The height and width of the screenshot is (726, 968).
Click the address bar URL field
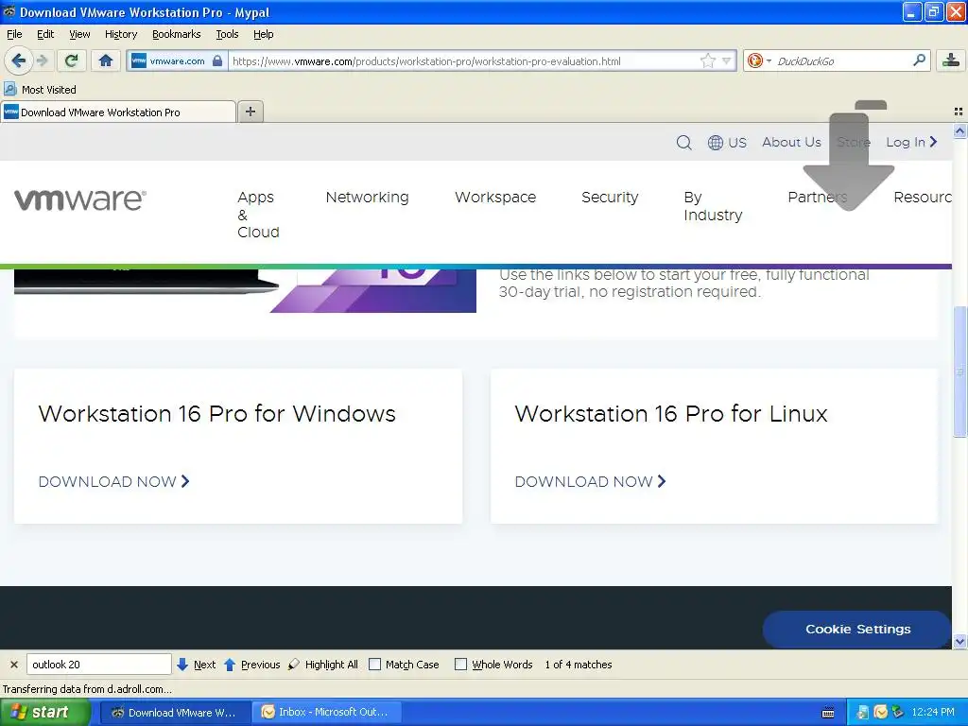click(463, 61)
